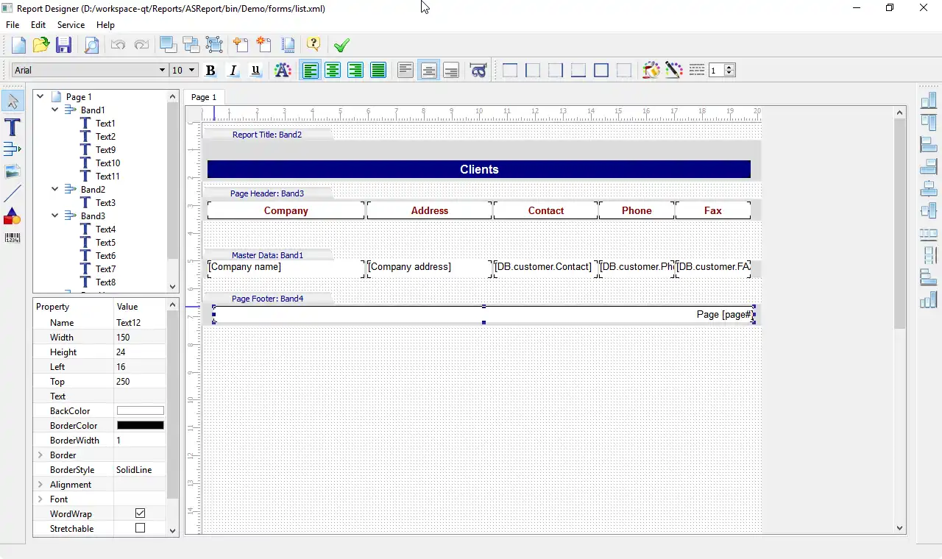Collapse the Band1 tree node
Image resolution: width=942 pixels, height=559 pixels.
[55, 110]
